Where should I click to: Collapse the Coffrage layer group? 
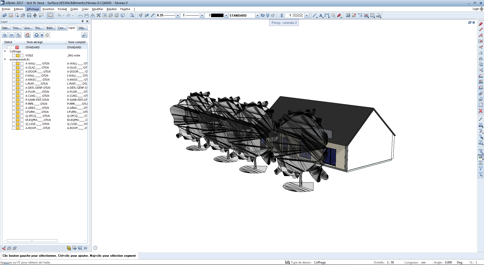5,51
